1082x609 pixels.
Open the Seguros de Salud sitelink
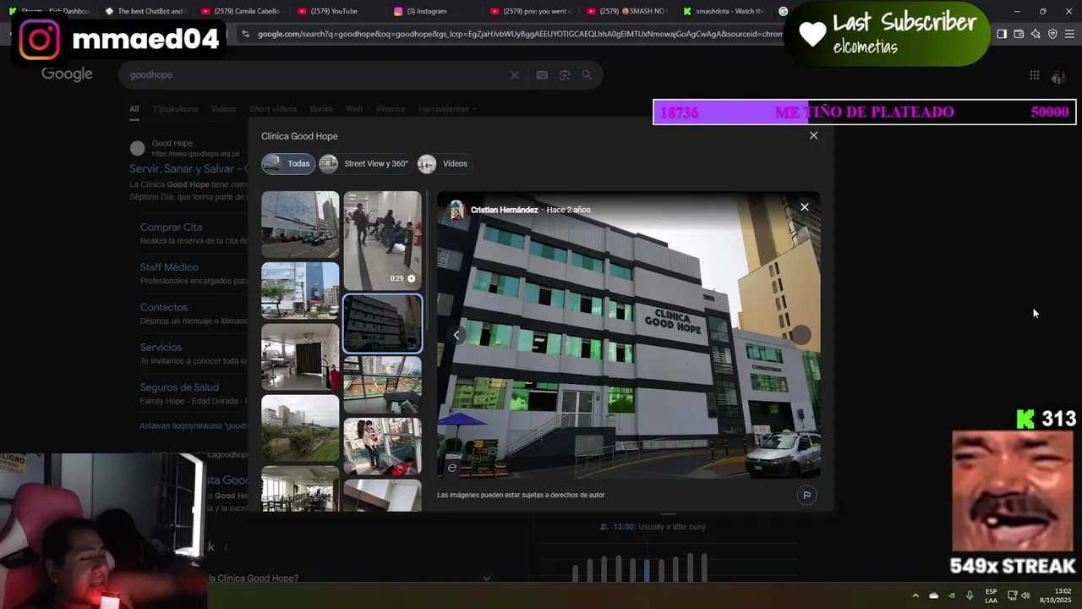(179, 387)
